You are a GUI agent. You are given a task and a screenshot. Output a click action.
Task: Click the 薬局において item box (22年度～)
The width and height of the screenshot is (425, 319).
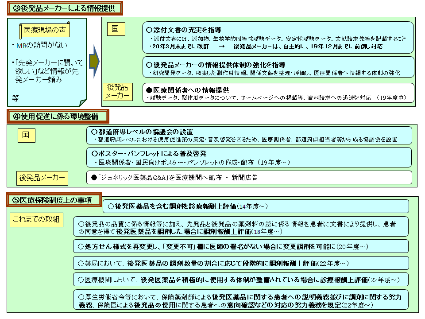point(240,263)
